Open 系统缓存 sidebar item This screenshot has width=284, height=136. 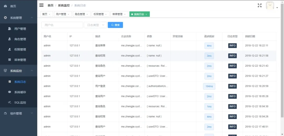pyautogui.click(x=20, y=92)
